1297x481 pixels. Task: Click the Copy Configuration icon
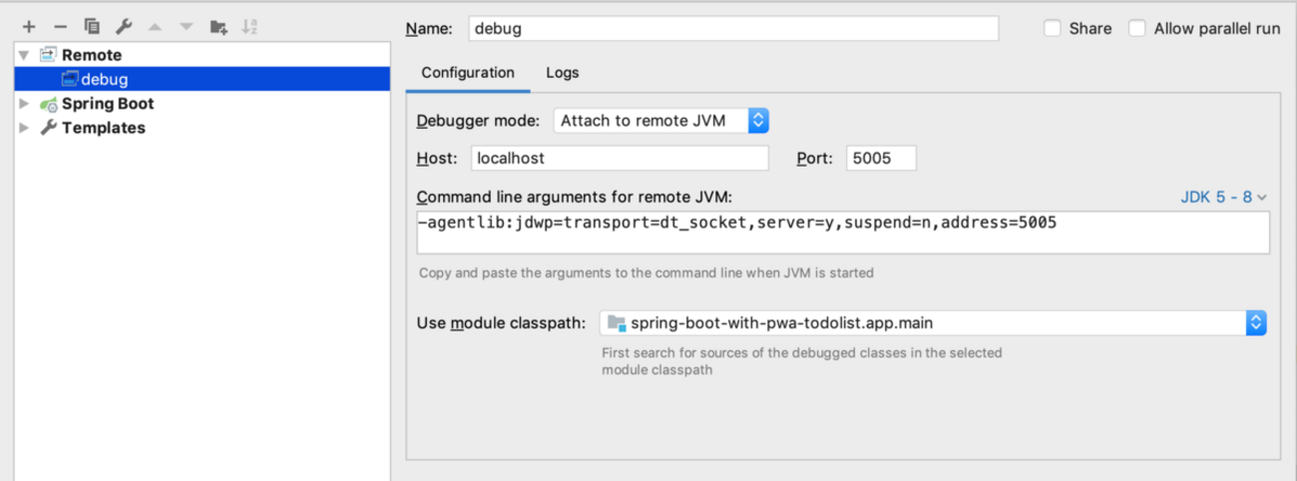click(x=92, y=27)
